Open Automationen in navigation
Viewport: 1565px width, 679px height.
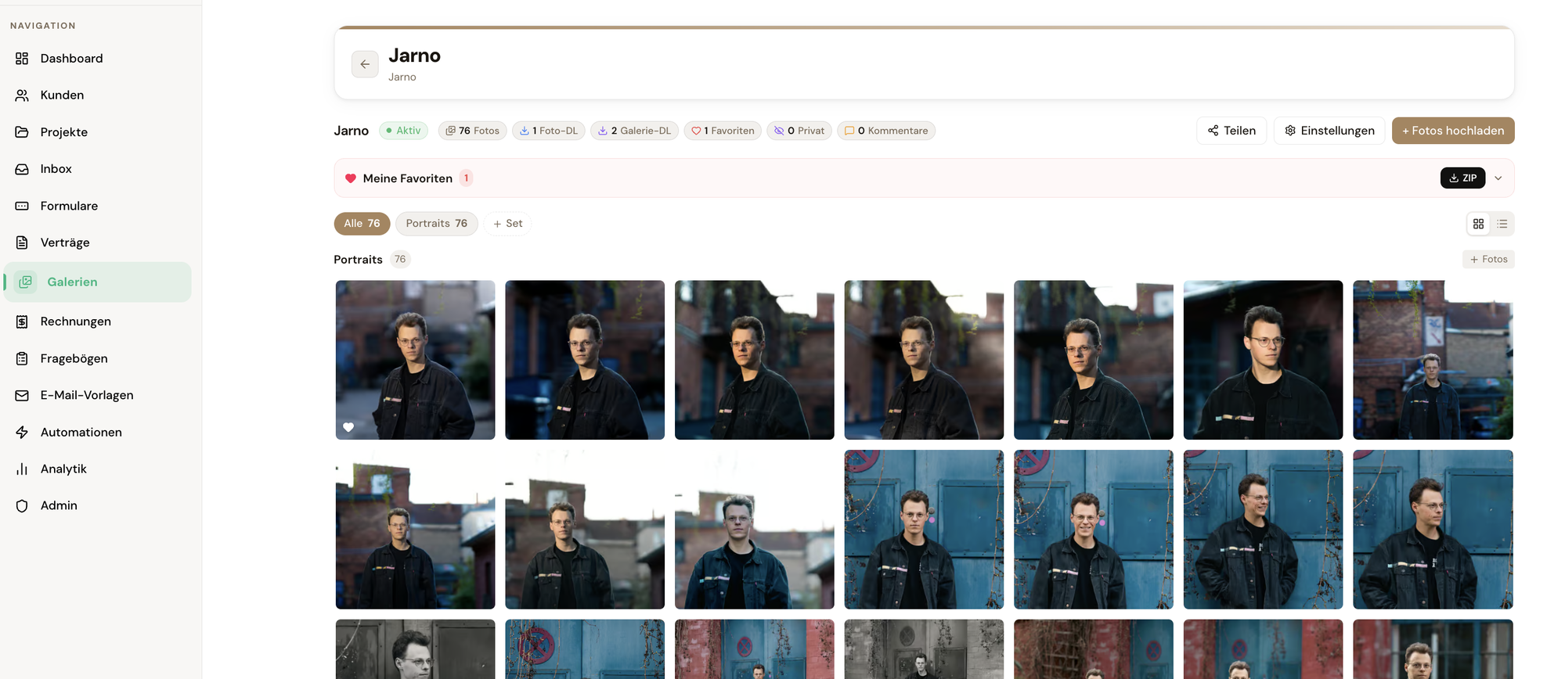tap(81, 432)
